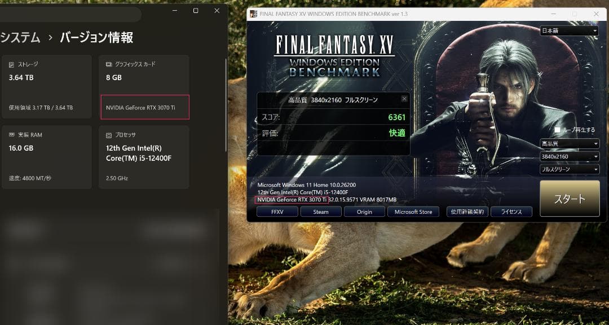609x325 pixels.
Task: Expand the 高品質 quality dropdown
Action: coord(570,144)
